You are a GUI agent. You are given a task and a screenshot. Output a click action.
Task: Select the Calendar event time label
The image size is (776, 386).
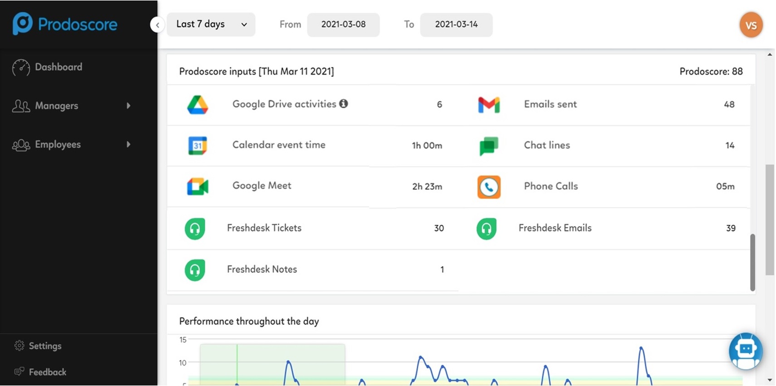(279, 145)
